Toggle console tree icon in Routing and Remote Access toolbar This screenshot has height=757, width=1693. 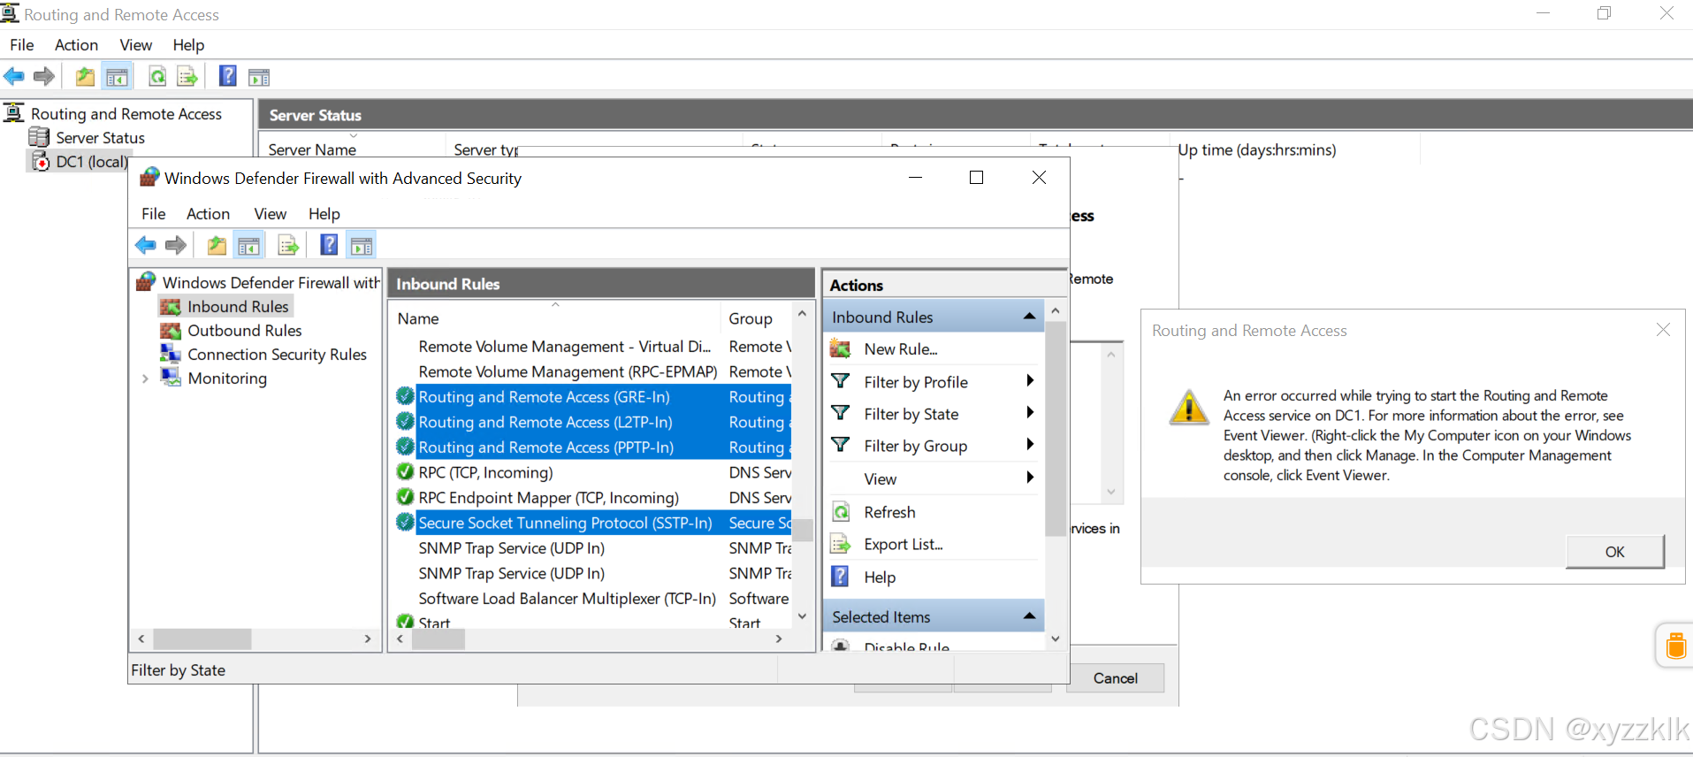click(x=117, y=77)
